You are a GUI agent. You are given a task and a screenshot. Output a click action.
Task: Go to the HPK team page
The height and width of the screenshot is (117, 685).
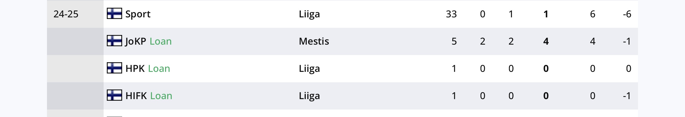[135, 69]
